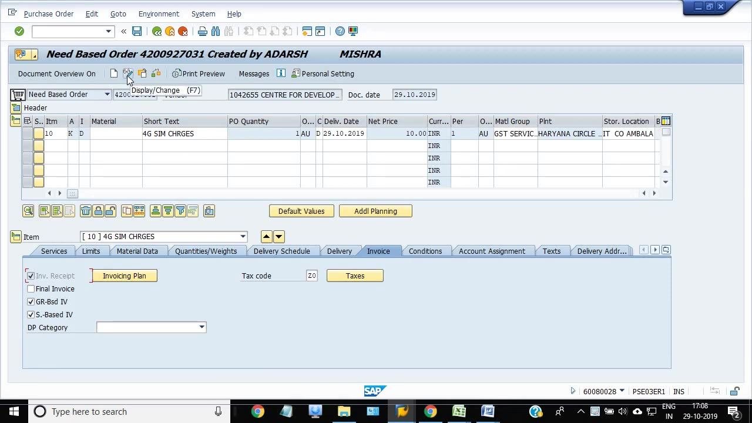Click the Sort ascending icon
The height and width of the screenshot is (423, 752).
point(156,211)
